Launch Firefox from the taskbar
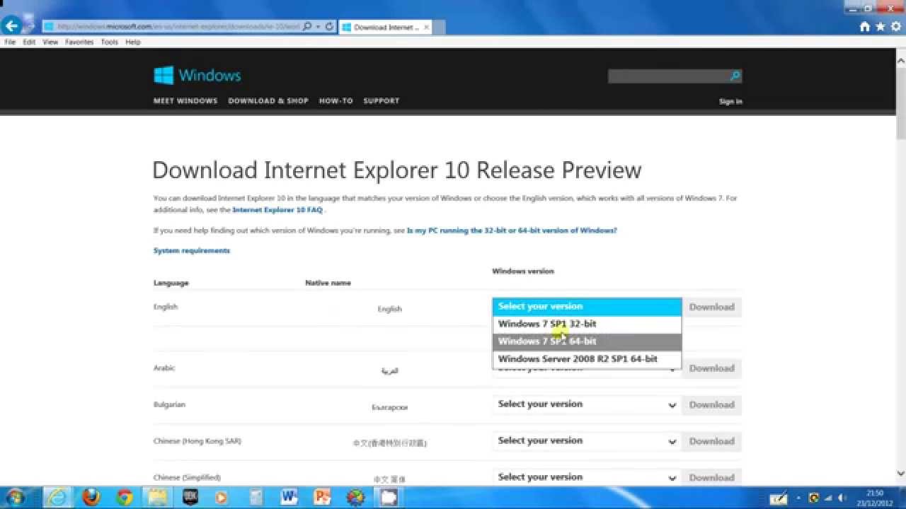 pos(91,497)
